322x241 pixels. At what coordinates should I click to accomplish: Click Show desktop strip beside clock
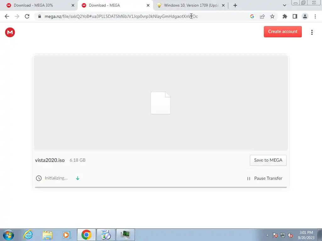[319, 235]
